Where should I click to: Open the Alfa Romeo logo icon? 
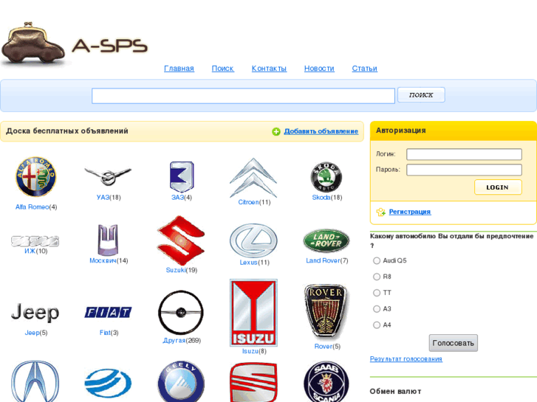[36, 177]
